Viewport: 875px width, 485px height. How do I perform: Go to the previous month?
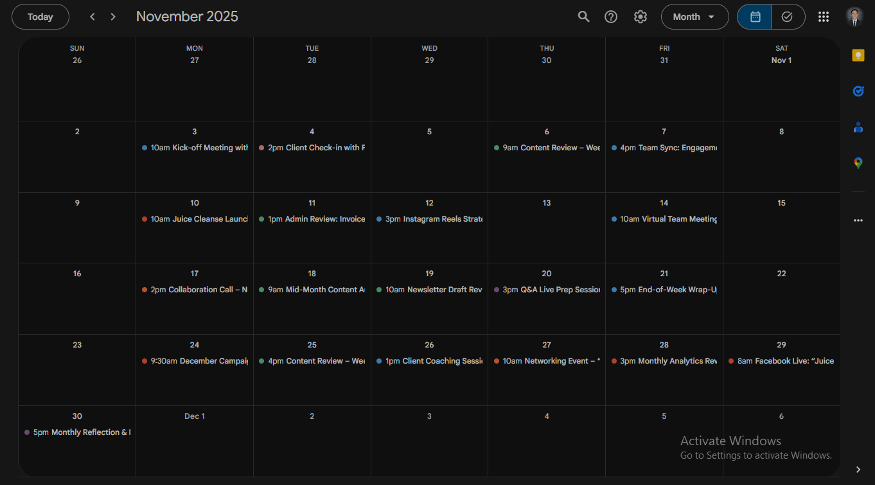click(x=93, y=17)
